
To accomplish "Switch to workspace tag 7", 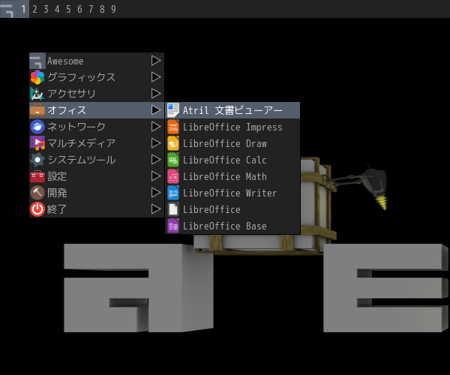I will pyautogui.click(x=91, y=9).
